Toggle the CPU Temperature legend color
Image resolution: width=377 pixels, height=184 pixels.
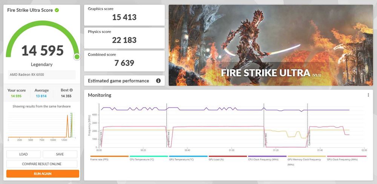tap(149, 156)
